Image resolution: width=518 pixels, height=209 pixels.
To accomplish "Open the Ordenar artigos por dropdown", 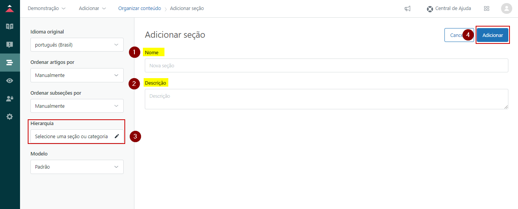I will pos(77,75).
